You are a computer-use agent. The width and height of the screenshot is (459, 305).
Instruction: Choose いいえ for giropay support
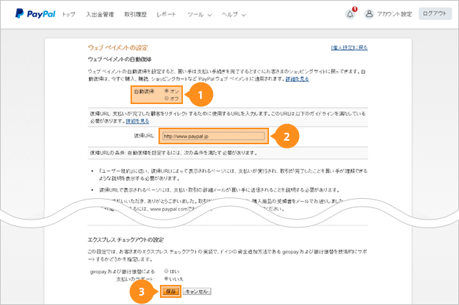(x=168, y=279)
